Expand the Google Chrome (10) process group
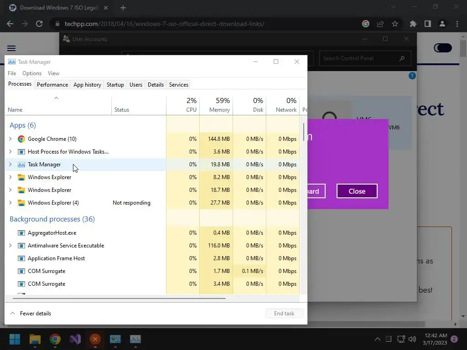The image size is (467, 350). (x=10, y=139)
